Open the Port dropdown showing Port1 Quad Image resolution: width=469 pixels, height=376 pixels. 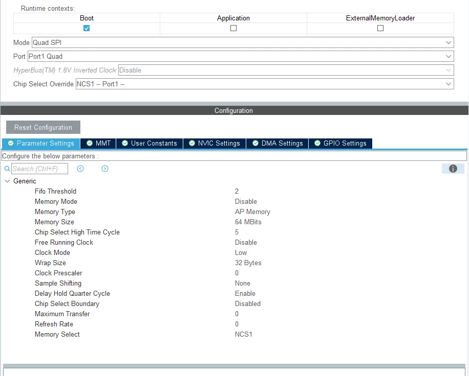241,56
